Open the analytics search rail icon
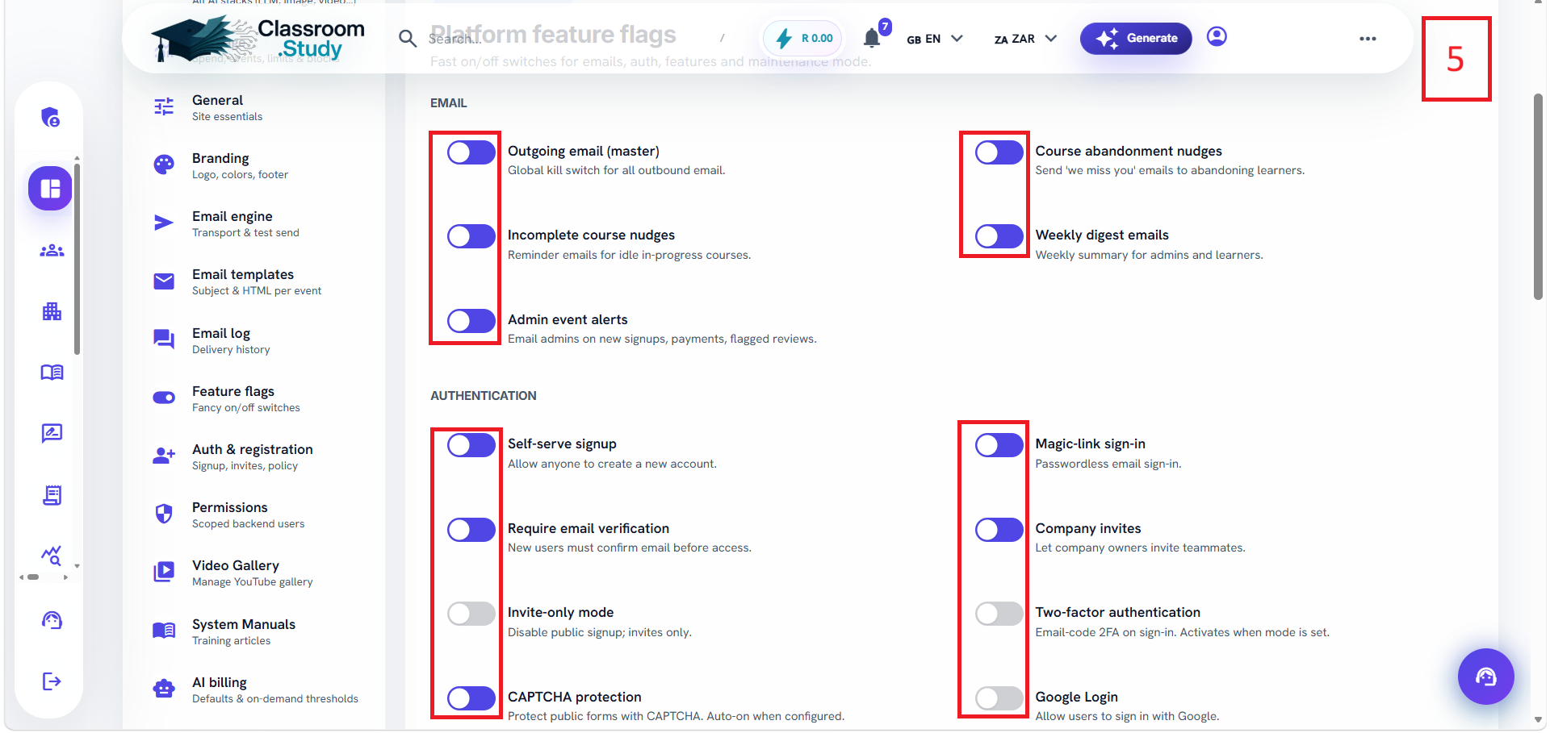This screenshot has height=733, width=1550. click(52, 556)
